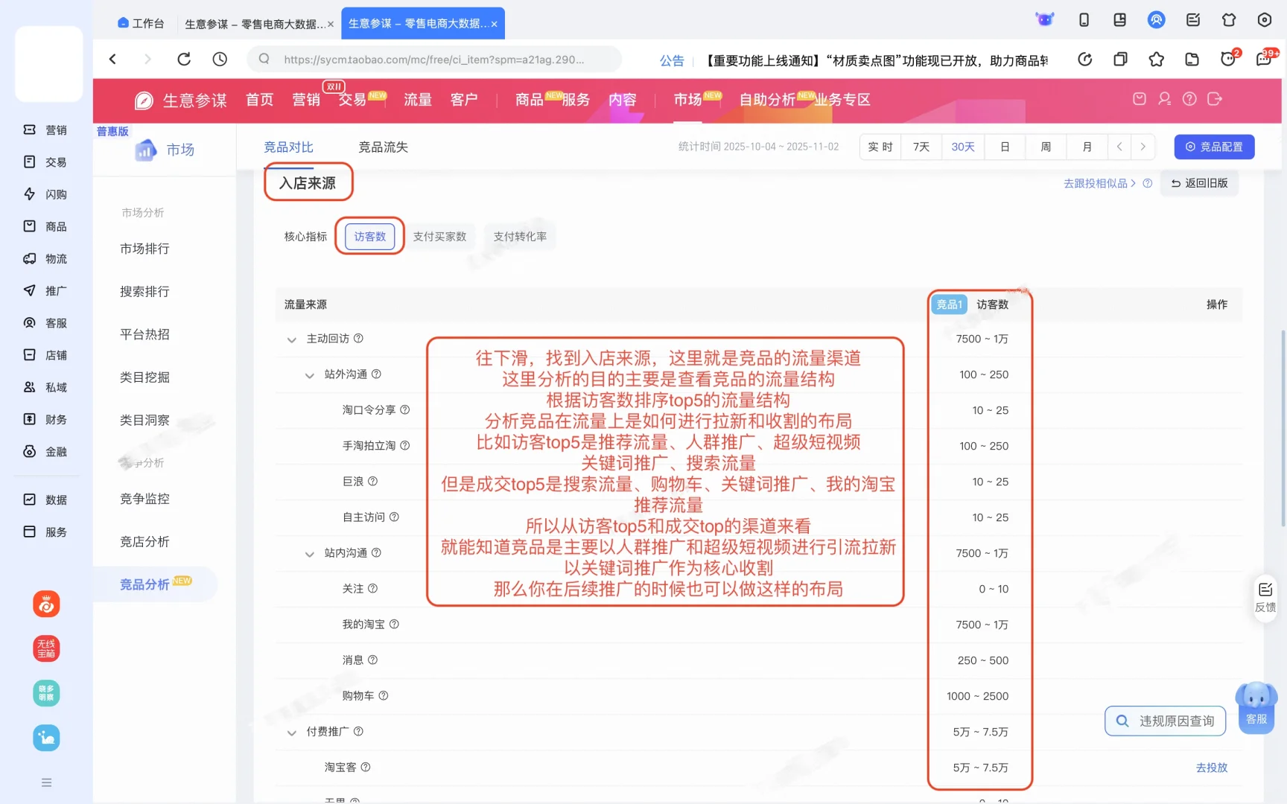The width and height of the screenshot is (1287, 804).
Task: Open the 违规原因查询 search button
Action: pos(1166,721)
